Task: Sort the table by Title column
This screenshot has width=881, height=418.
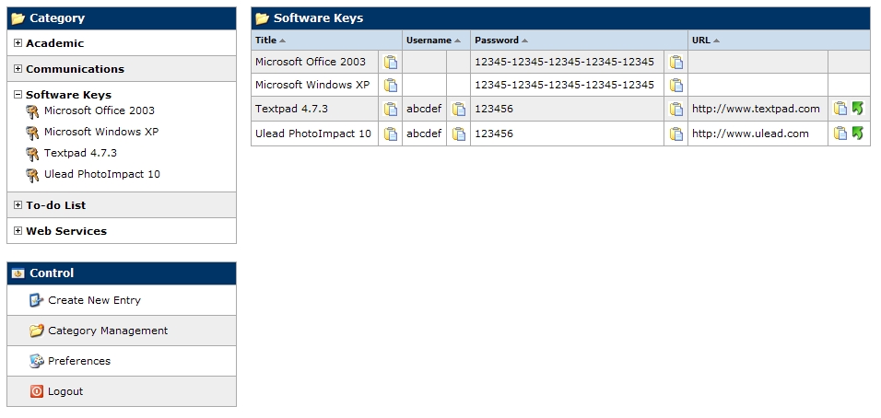Action: pyautogui.click(x=270, y=41)
